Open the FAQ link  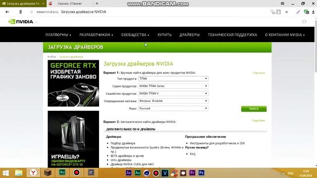click(193, 154)
